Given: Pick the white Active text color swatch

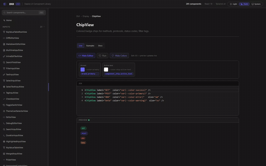Looking at the screenshot, I should click(x=106, y=69).
